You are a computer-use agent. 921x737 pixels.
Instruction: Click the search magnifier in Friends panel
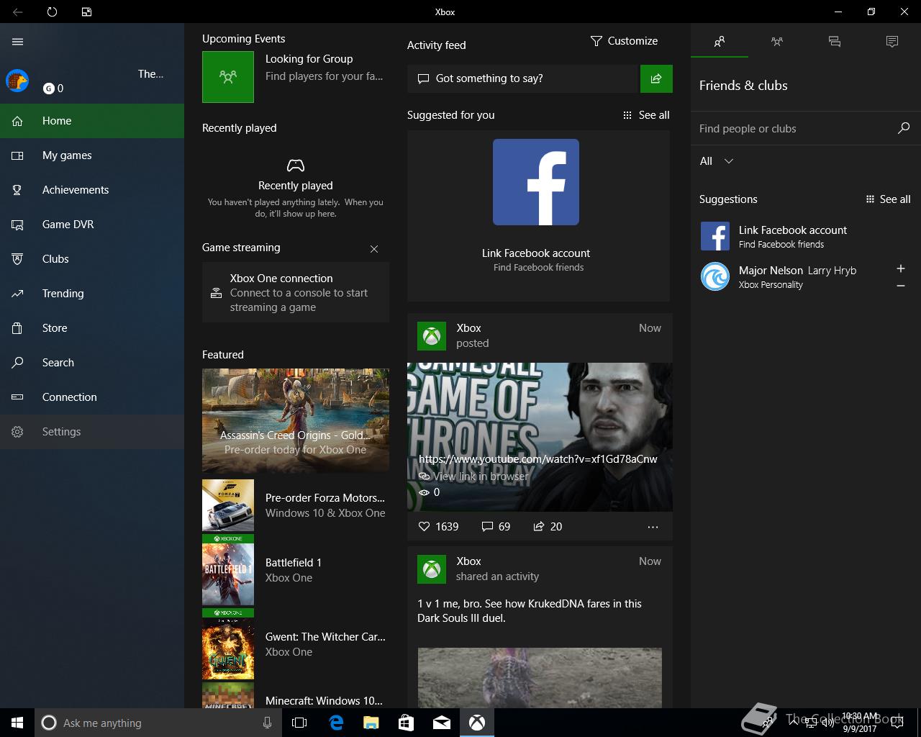click(904, 128)
